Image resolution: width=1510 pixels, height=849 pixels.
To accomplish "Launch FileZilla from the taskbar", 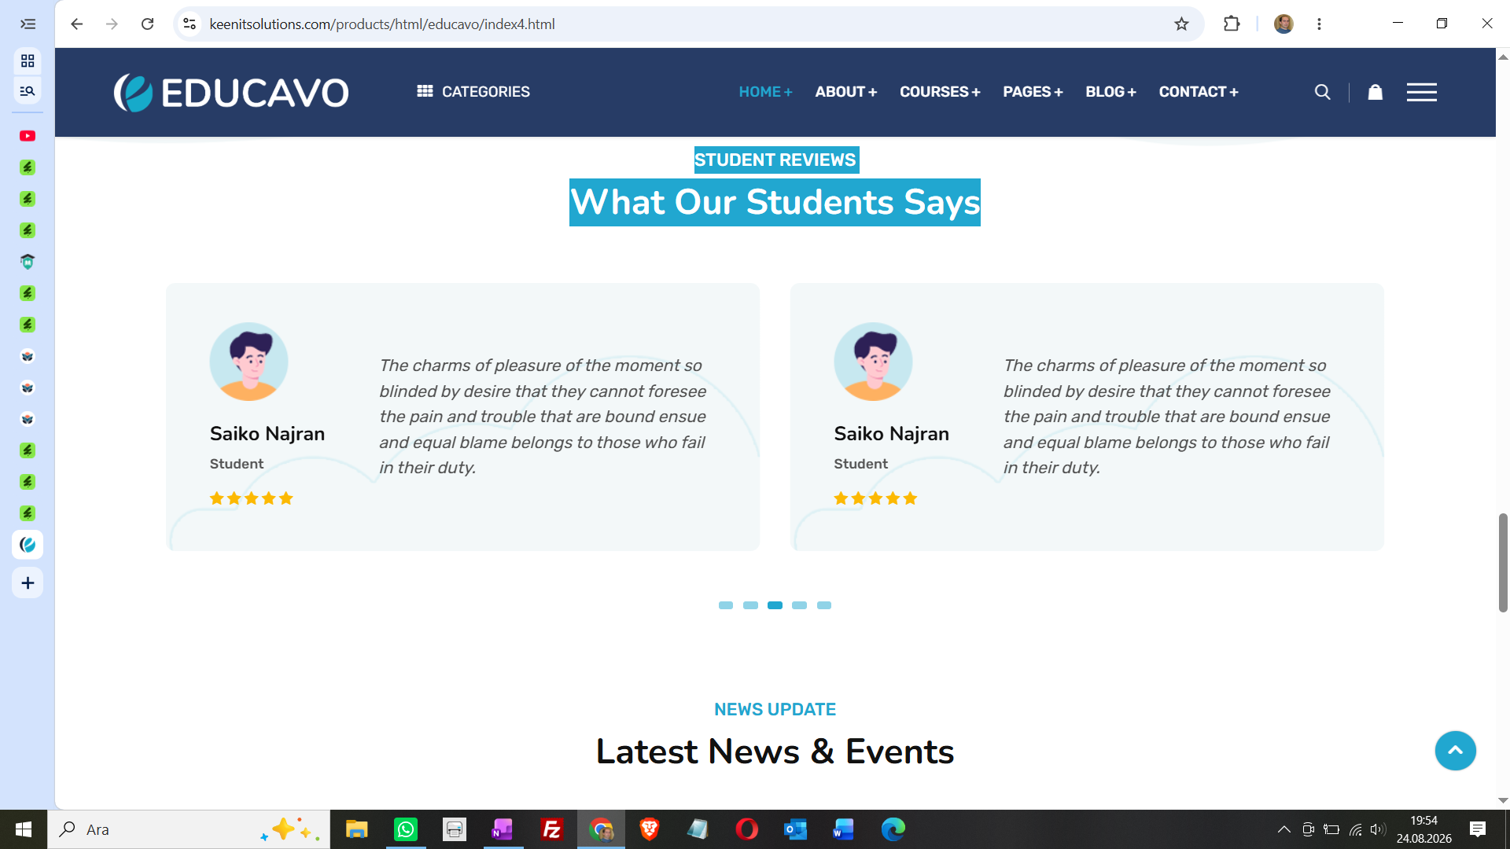I will pyautogui.click(x=552, y=829).
